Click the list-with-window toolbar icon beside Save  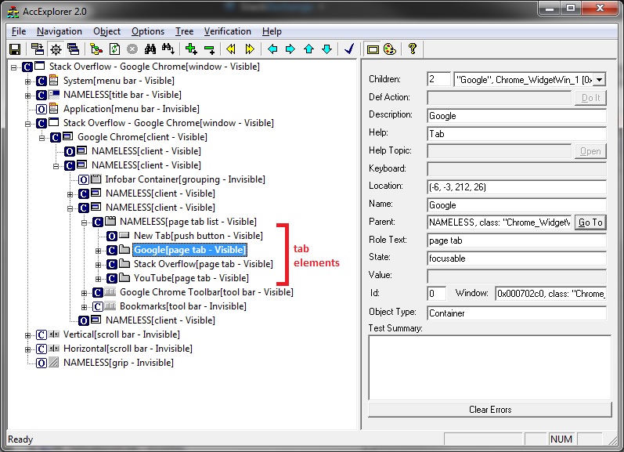coord(38,49)
